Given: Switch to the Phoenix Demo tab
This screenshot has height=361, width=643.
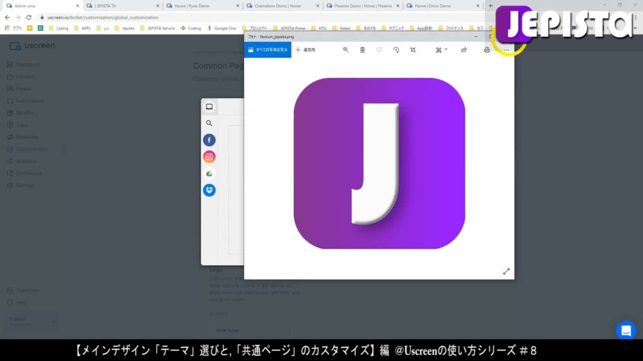Looking at the screenshot, I should (x=362, y=6).
